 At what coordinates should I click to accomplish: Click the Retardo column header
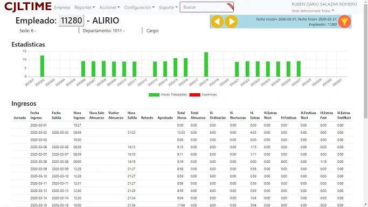[147, 118]
